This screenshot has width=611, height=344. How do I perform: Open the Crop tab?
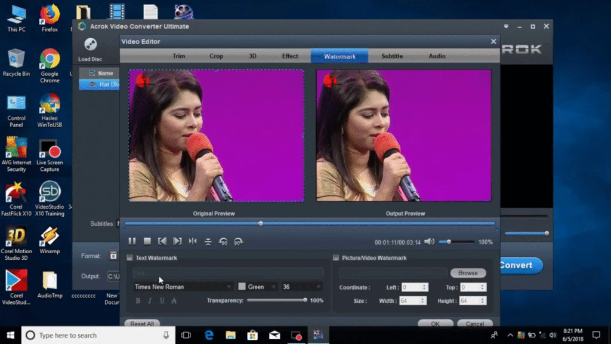[x=216, y=56]
